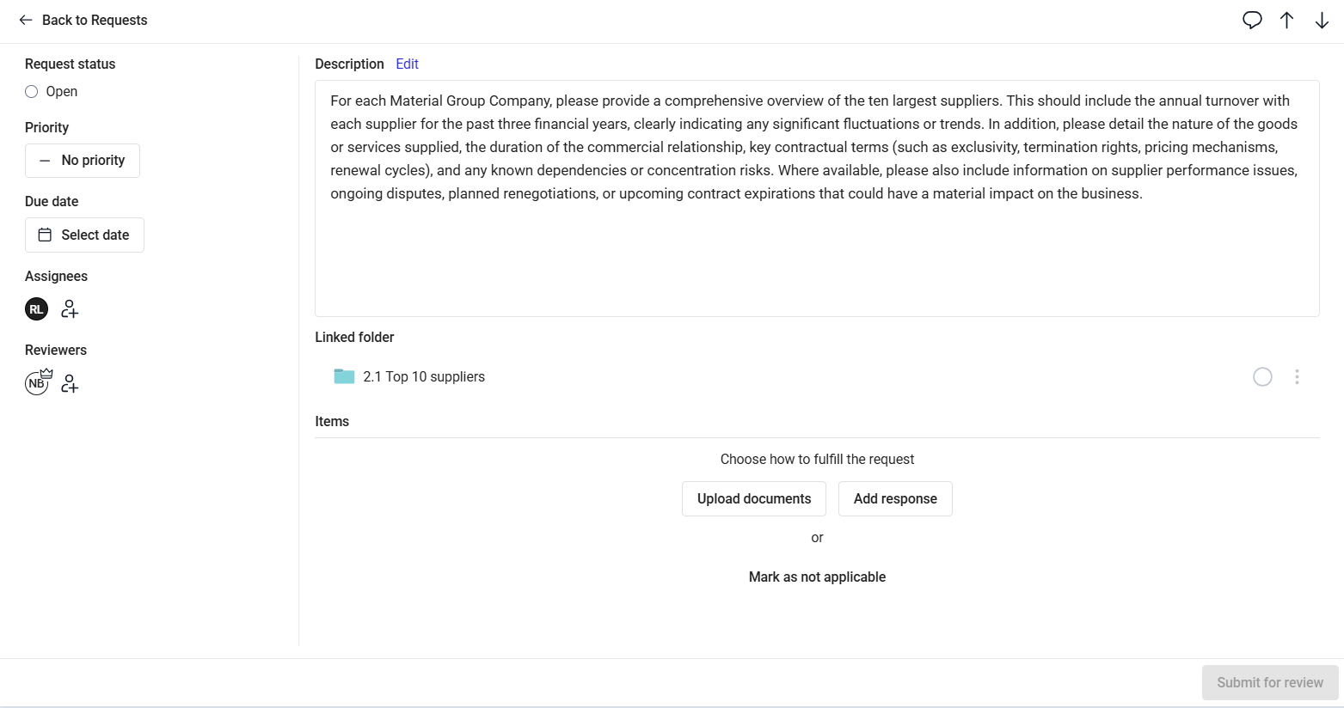This screenshot has width=1344, height=708.
Task: Open the comments speech bubble icon
Action: (x=1252, y=20)
